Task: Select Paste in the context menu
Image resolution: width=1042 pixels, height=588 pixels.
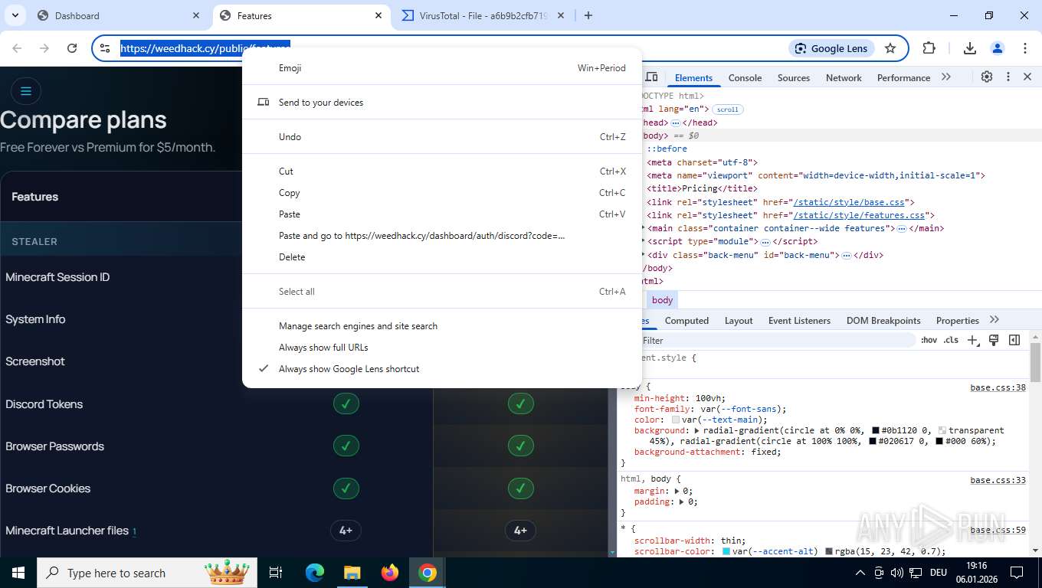Action: pyautogui.click(x=442, y=214)
